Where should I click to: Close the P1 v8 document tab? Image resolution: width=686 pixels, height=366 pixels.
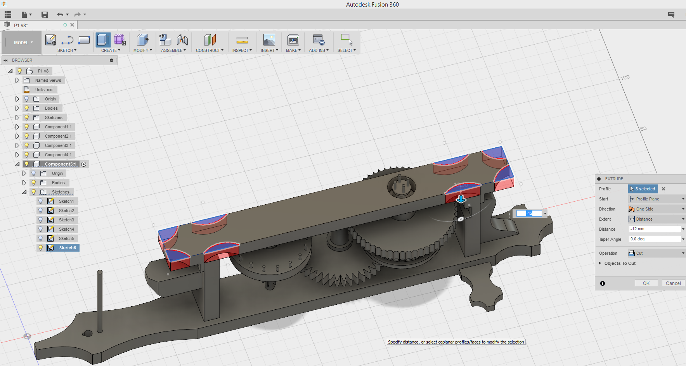72,25
